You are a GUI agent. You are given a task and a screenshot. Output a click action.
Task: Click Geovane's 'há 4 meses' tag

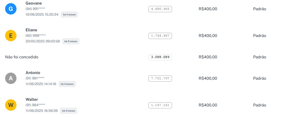point(69,15)
